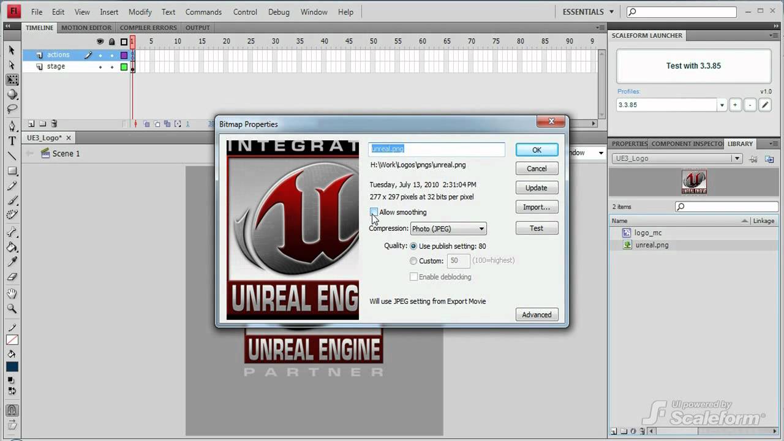Click OK in Bitmap Properties

click(x=537, y=150)
